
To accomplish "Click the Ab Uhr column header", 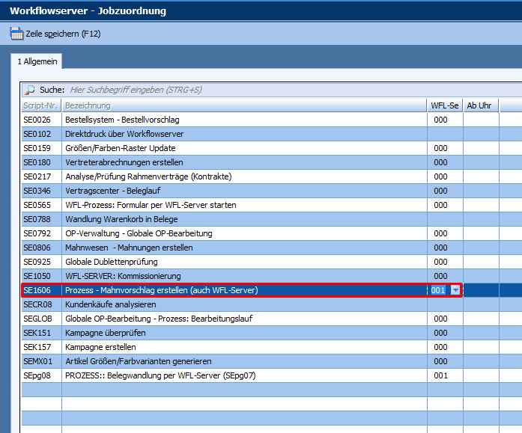I will click(480, 105).
